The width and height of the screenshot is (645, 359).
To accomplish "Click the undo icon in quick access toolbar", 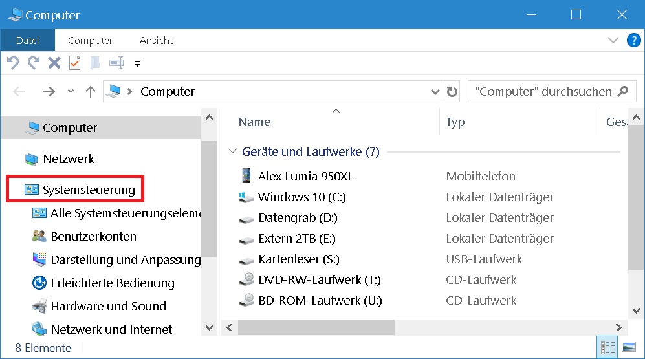I will pyautogui.click(x=12, y=63).
